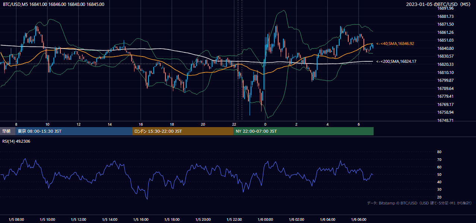Click bottom date label 1/5 22:00
This screenshot has width=476, height=223.
tap(234, 220)
